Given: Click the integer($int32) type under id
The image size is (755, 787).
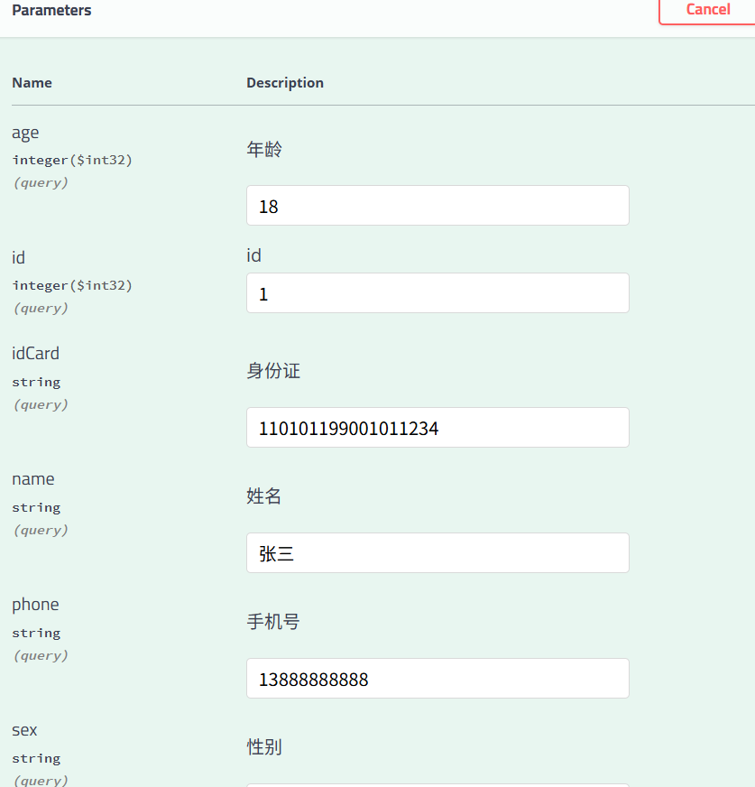Looking at the screenshot, I should click(x=72, y=285).
